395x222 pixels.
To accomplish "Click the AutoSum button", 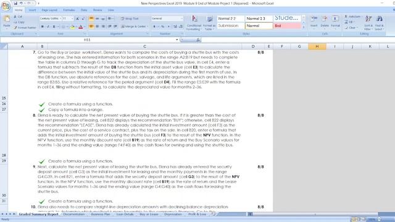I will tap(352, 17).
